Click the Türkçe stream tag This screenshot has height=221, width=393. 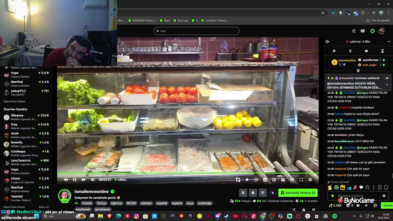click(x=102, y=203)
